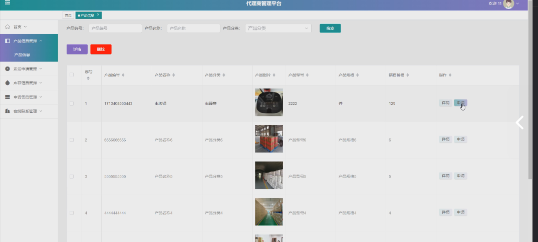538x242 pixels.
Task: Open the product image for 6666666666 row
Action: point(269,138)
